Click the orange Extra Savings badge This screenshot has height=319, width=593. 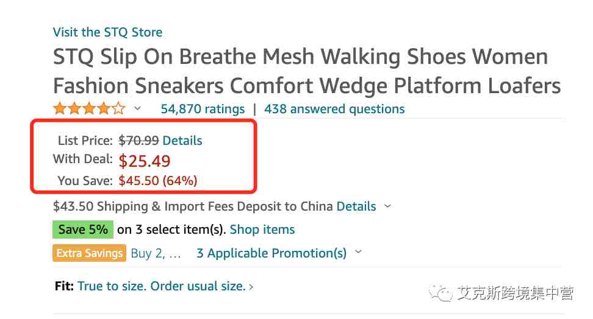click(89, 253)
